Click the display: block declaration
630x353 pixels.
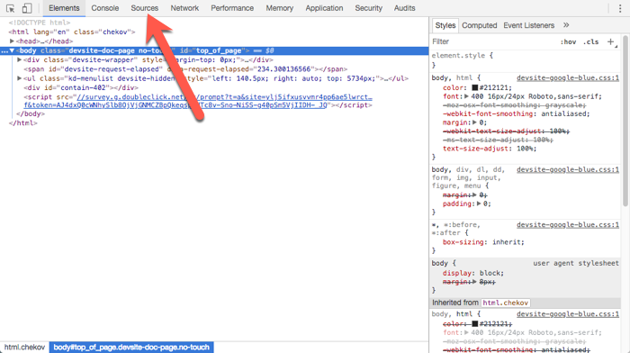tap(472, 273)
